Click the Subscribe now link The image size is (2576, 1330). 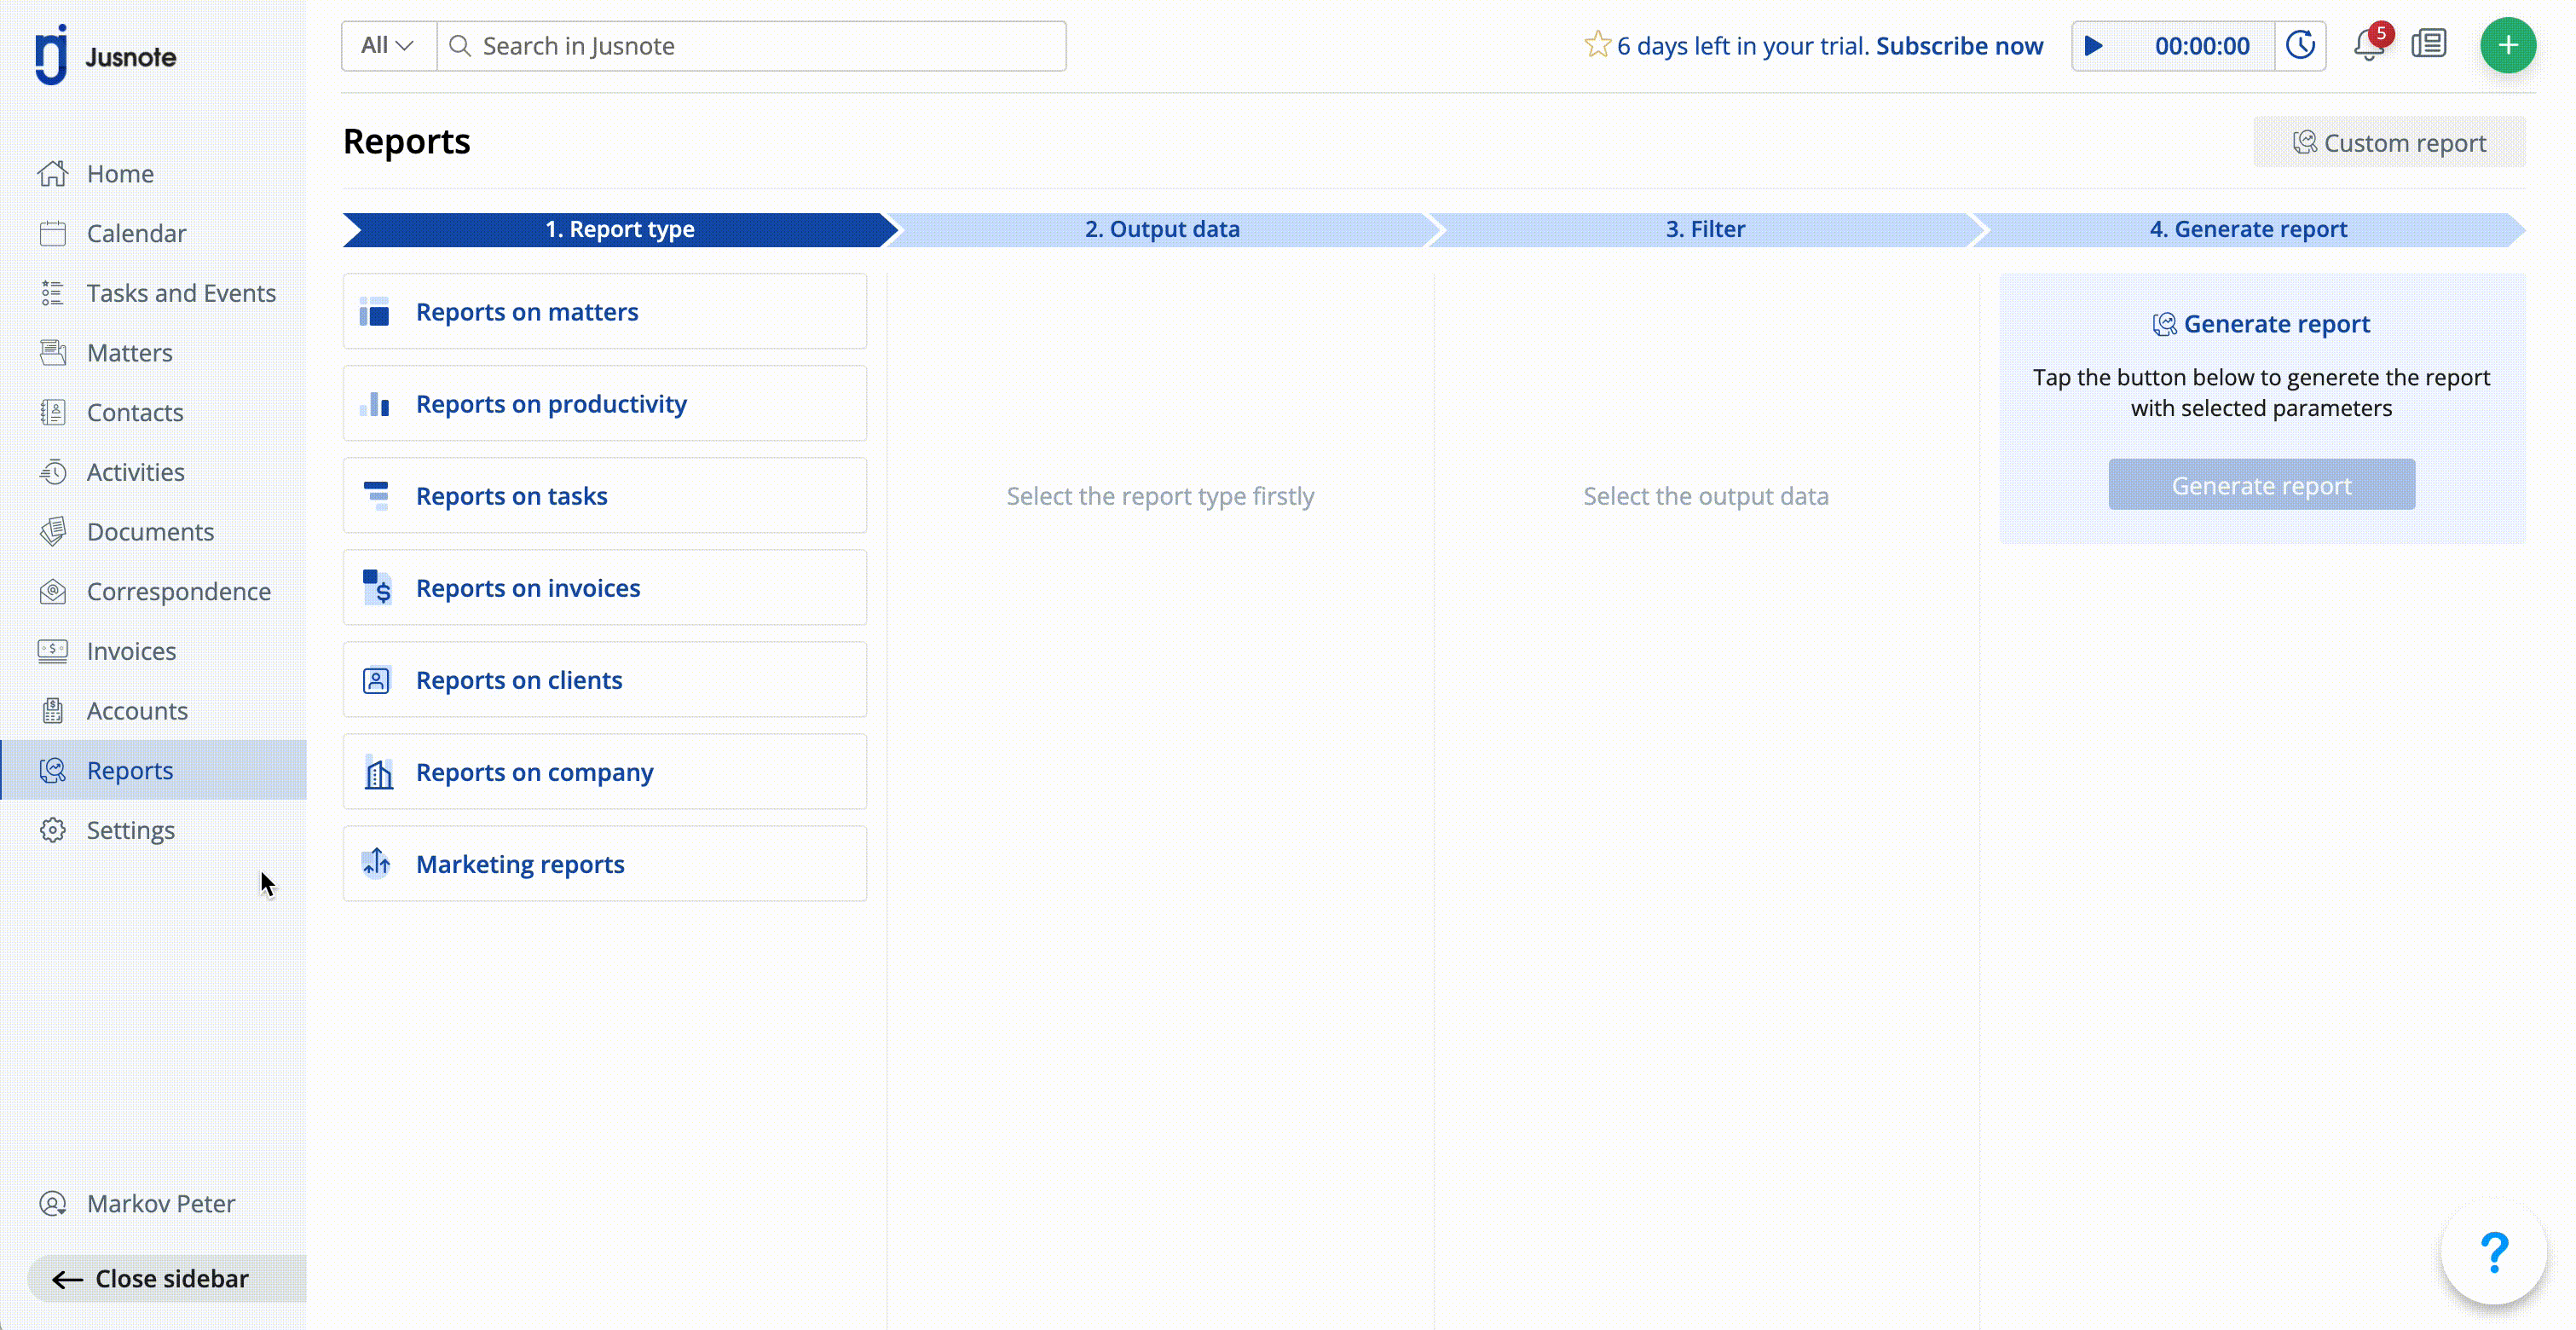[1959, 46]
